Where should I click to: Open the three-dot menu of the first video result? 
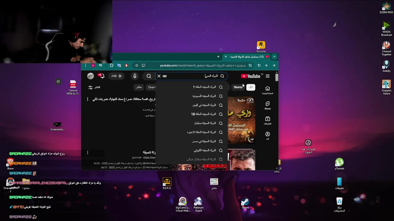tap(87, 99)
